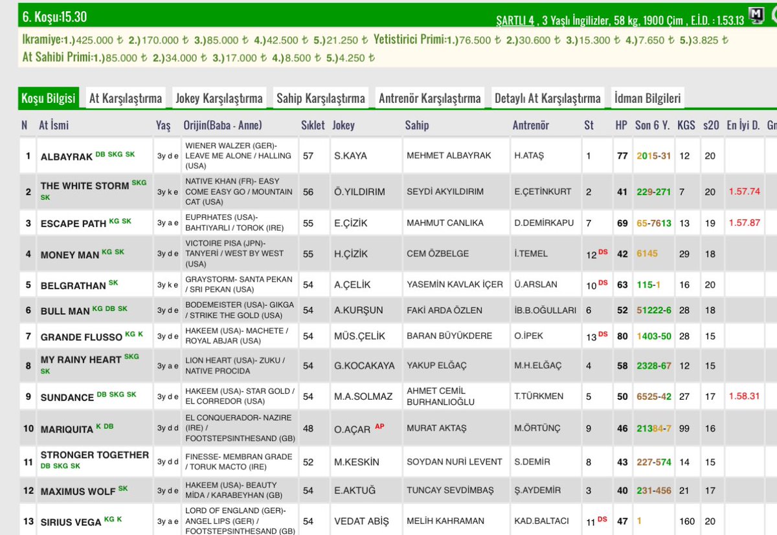Open jockey M.KESKİN profile
Image resolution: width=777 pixels, height=535 pixels.
[357, 462]
